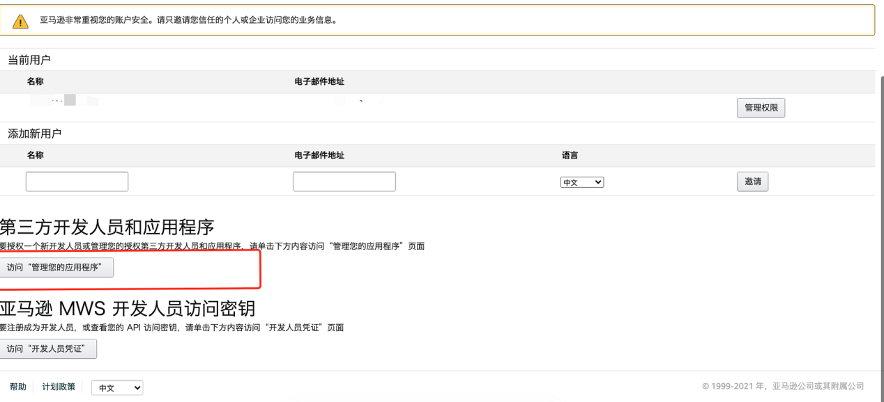This screenshot has width=884, height=402.
Task: Expand the 语言 dropdown for new user
Action: (x=582, y=182)
